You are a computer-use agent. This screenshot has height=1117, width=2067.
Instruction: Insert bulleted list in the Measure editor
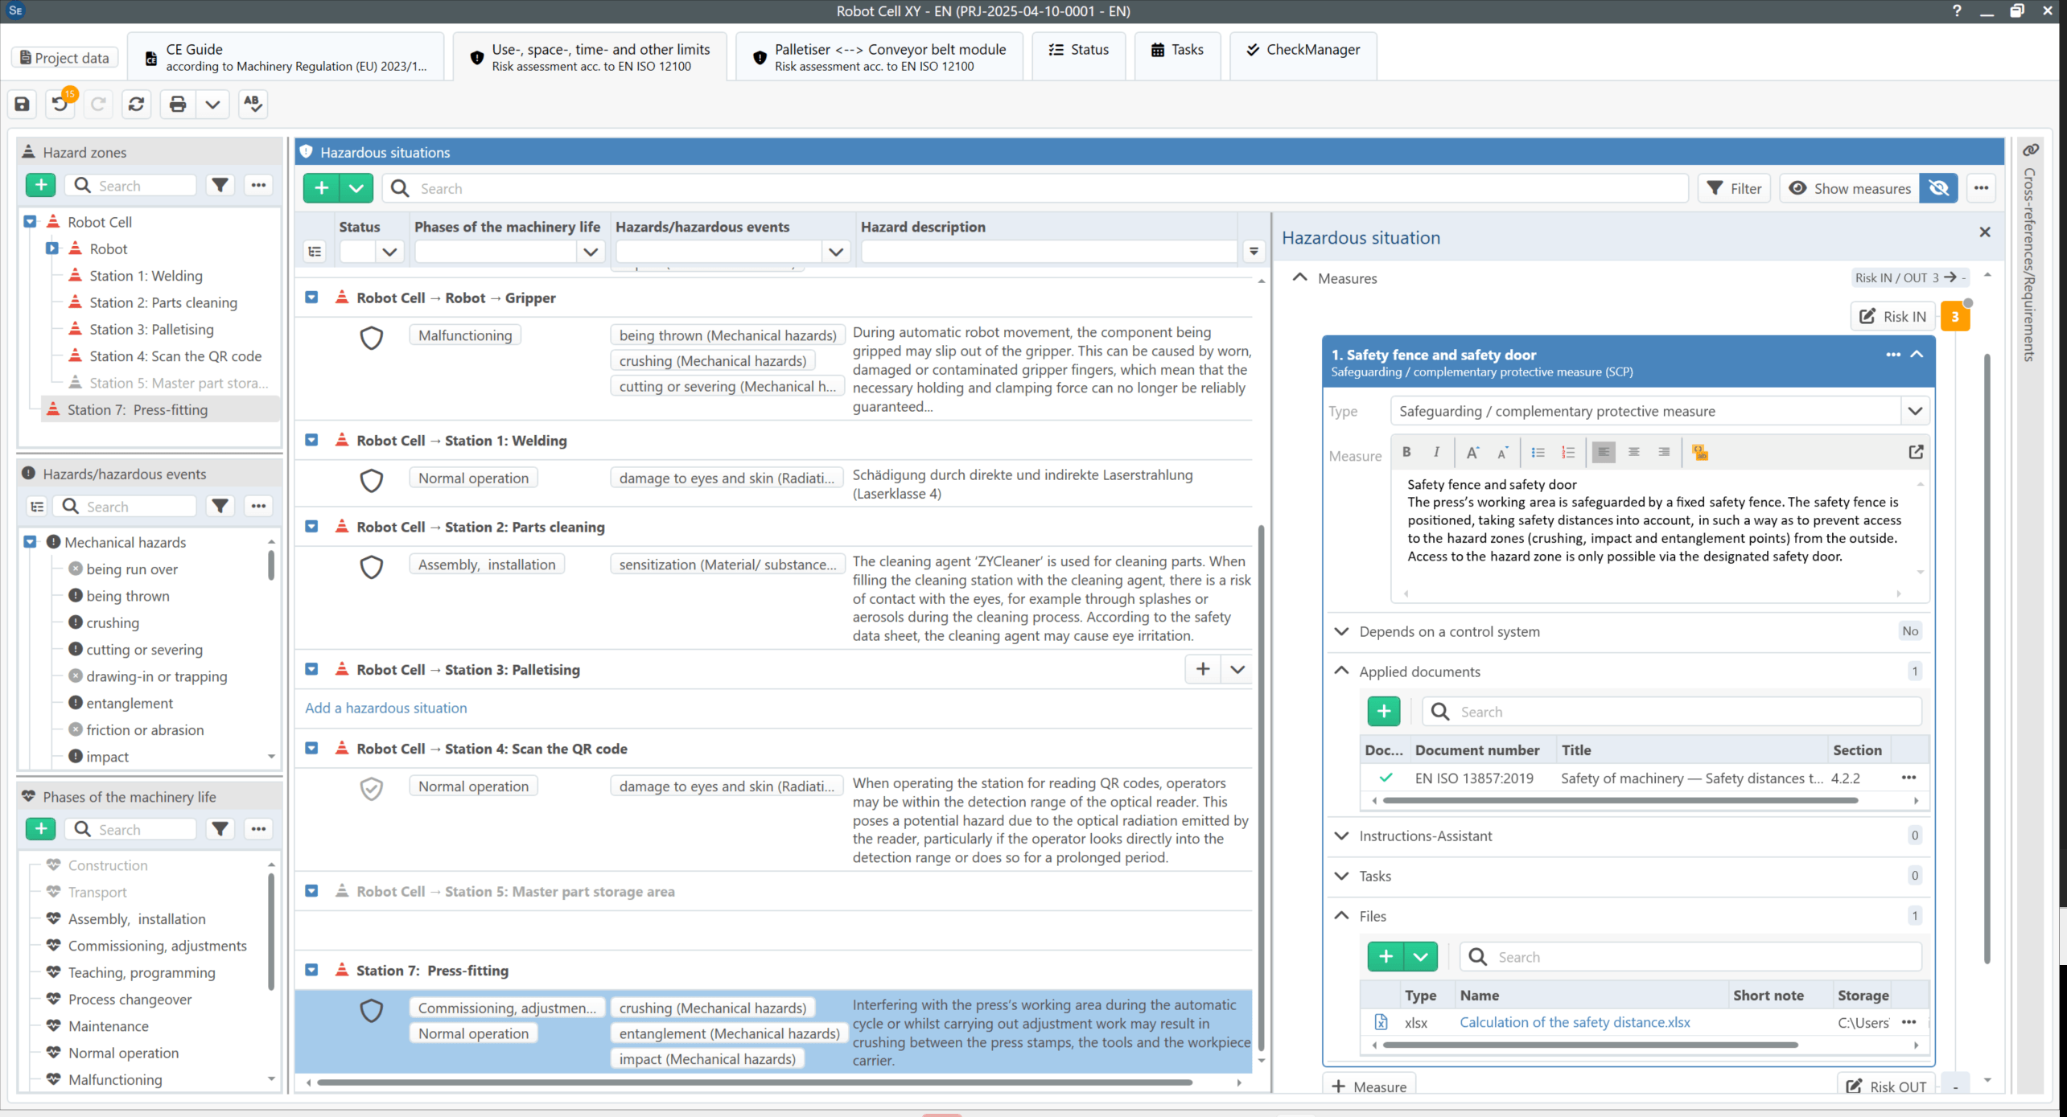[x=1538, y=452]
